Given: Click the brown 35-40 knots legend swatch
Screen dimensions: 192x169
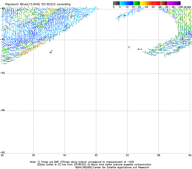Looking at the screenshot, I should tap(163, 3).
